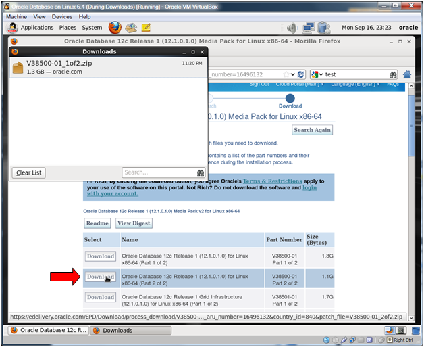Open the Places menu in top panel

click(x=68, y=28)
